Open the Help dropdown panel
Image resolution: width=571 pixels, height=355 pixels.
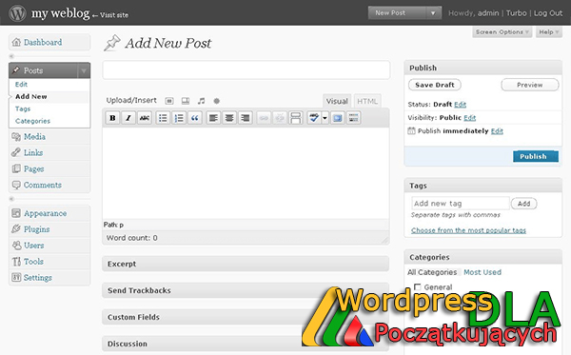click(x=549, y=32)
